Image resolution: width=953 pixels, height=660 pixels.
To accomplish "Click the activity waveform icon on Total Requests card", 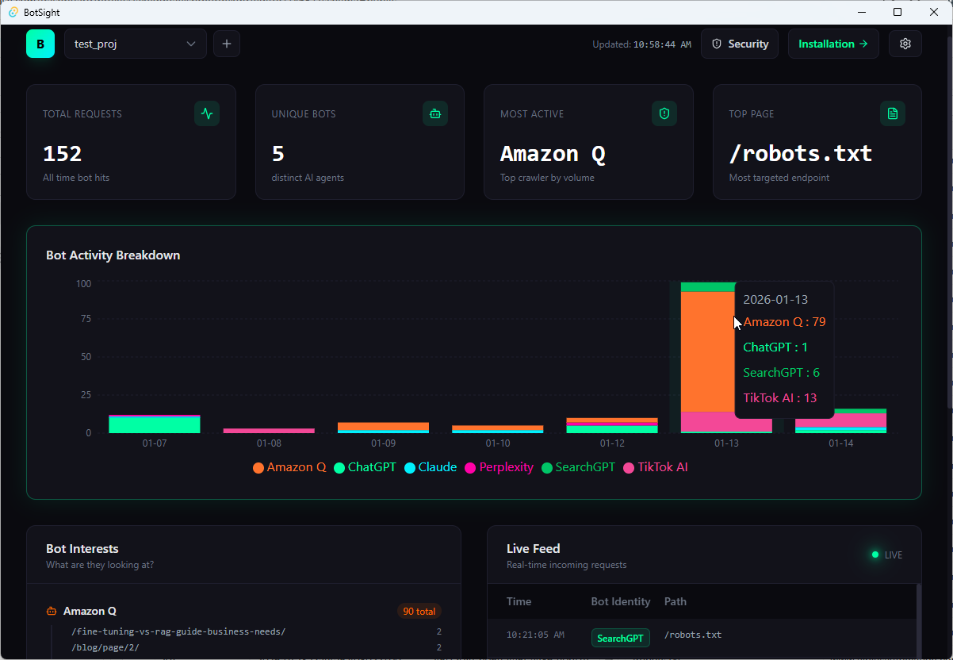I will pyautogui.click(x=207, y=113).
